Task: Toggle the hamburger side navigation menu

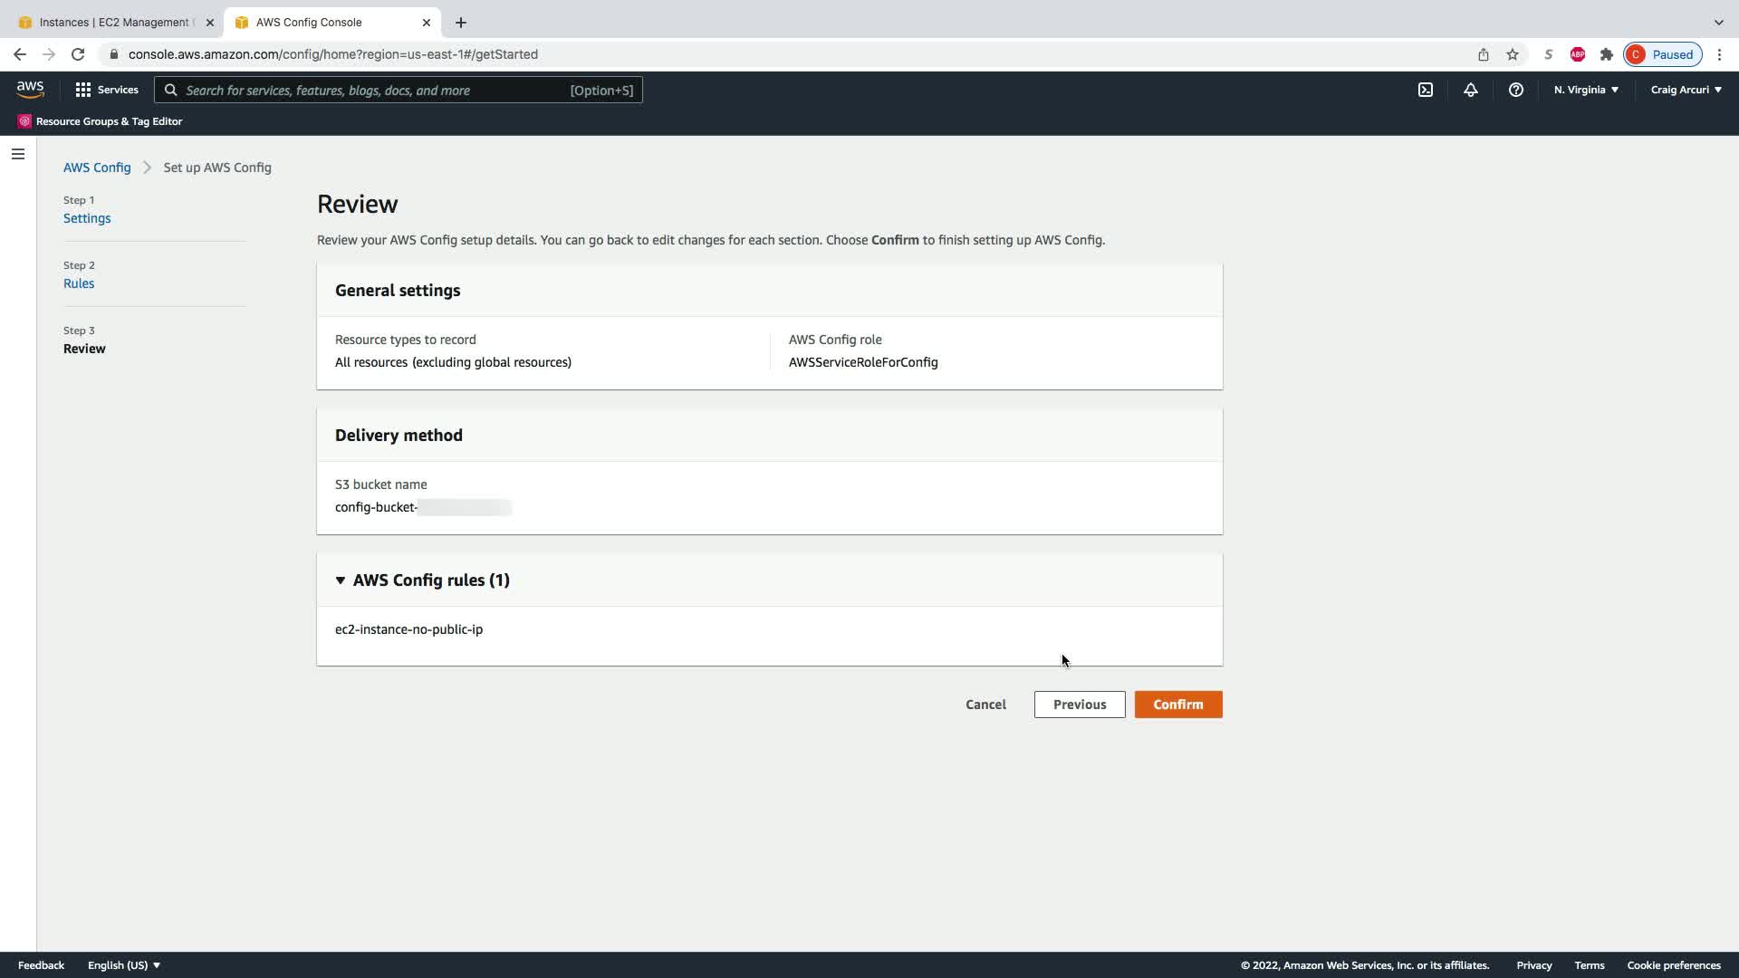Action: (x=18, y=154)
